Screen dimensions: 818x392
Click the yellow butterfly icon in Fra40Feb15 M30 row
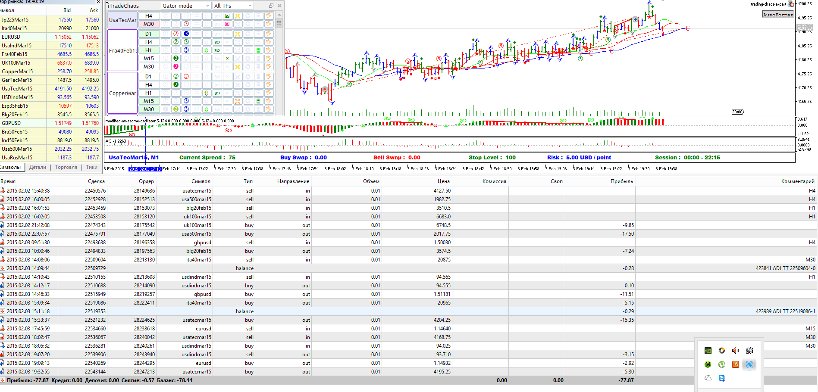pyautogui.click(x=238, y=66)
